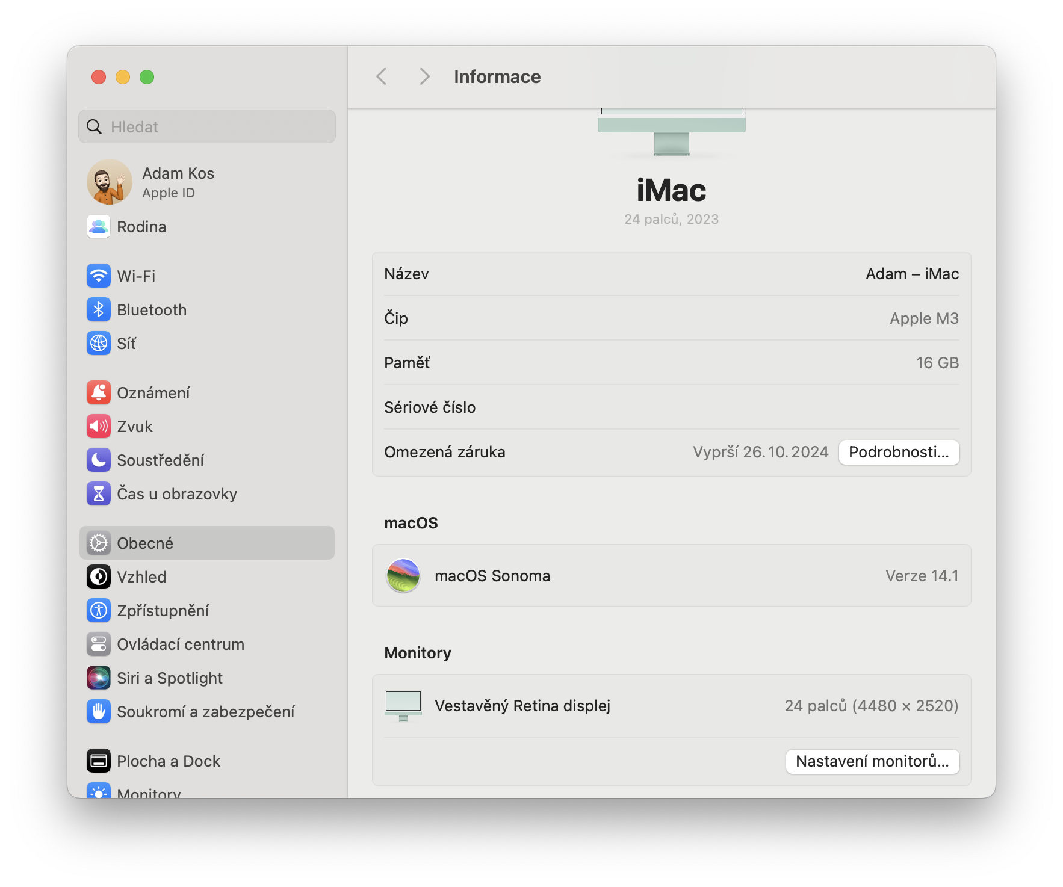Click the Ovládací centrum icon

99,644
